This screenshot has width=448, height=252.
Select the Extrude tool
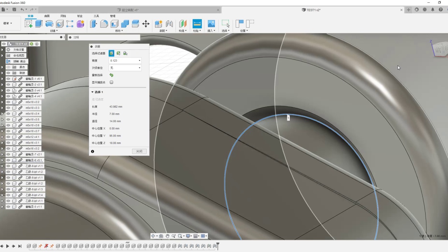tap(39, 24)
